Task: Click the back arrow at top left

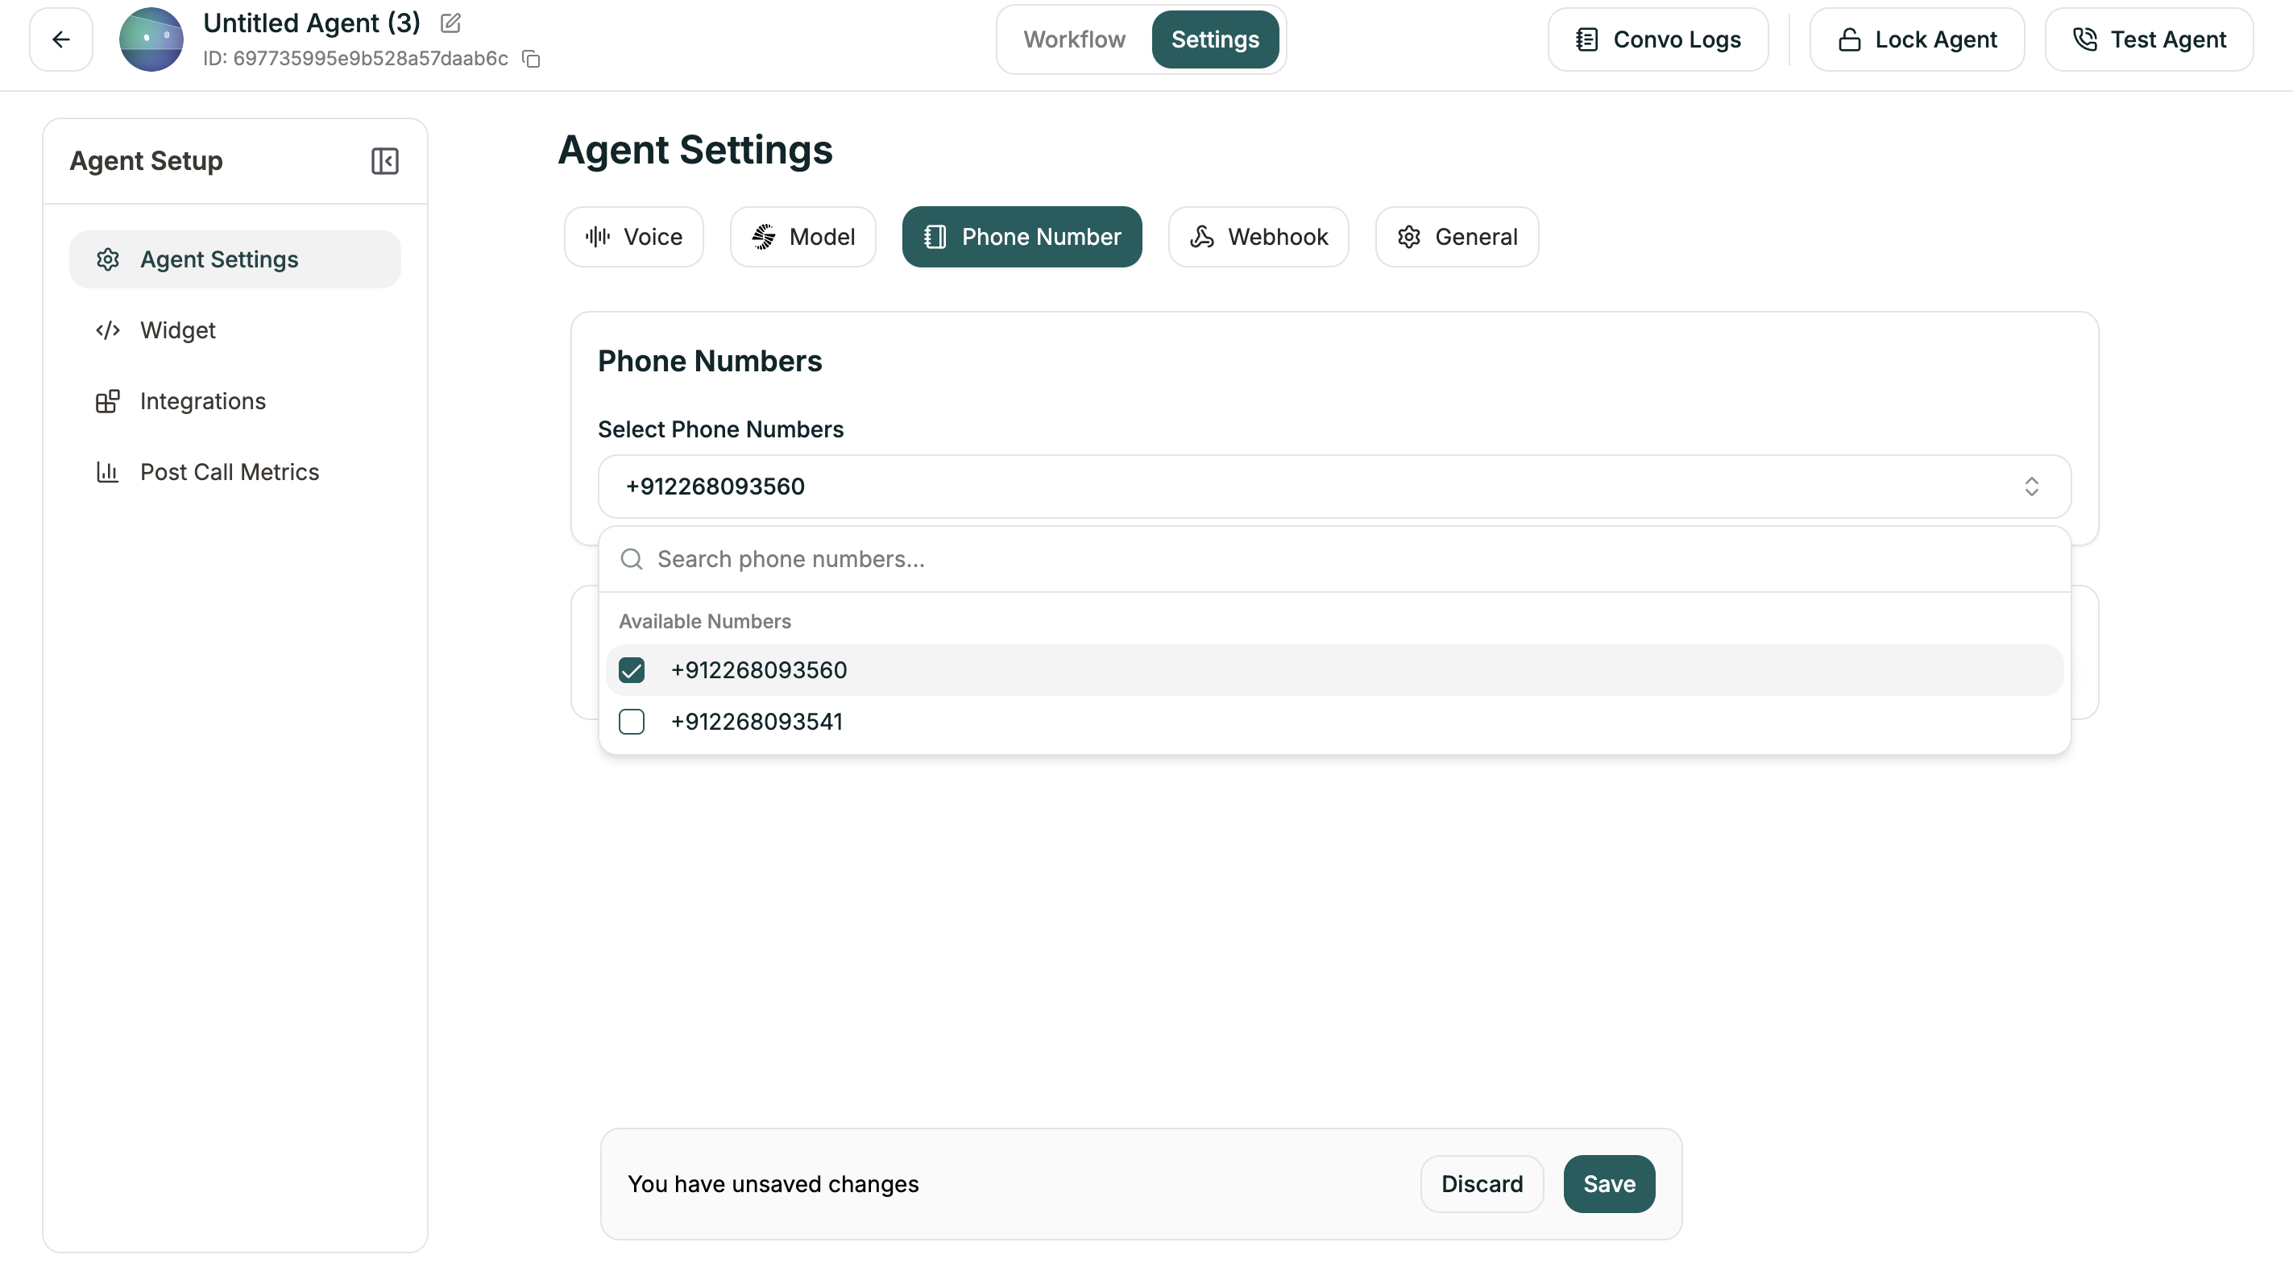Action: pyautogui.click(x=60, y=39)
